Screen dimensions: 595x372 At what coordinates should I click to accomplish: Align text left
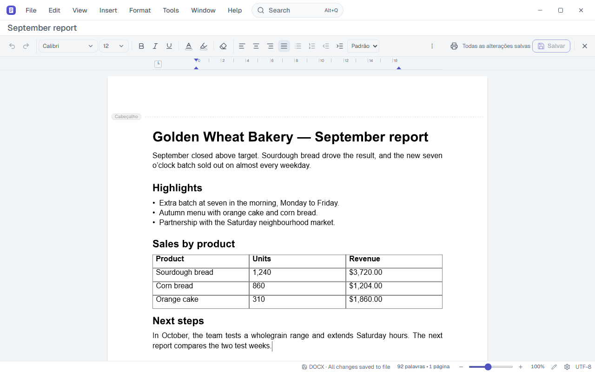242,46
